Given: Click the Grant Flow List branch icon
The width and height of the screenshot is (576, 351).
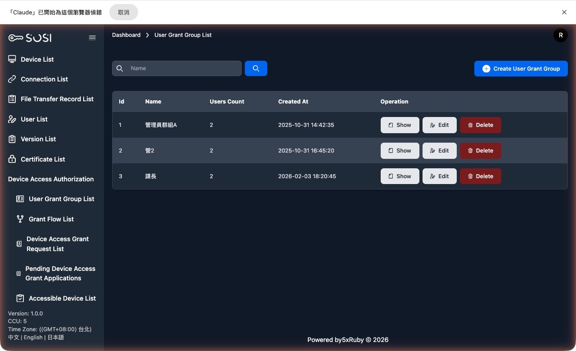Looking at the screenshot, I should tap(20, 219).
